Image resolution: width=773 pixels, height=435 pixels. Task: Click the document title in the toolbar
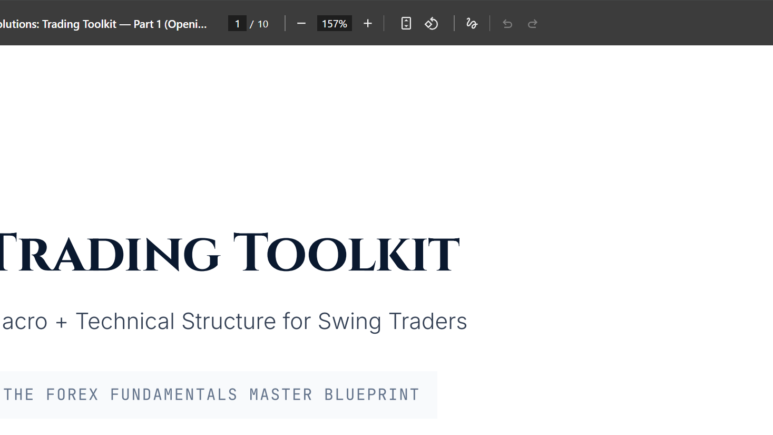coord(103,24)
